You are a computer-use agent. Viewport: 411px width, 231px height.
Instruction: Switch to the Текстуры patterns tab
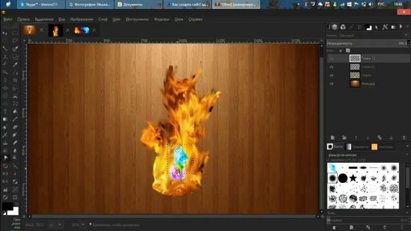[382, 147]
